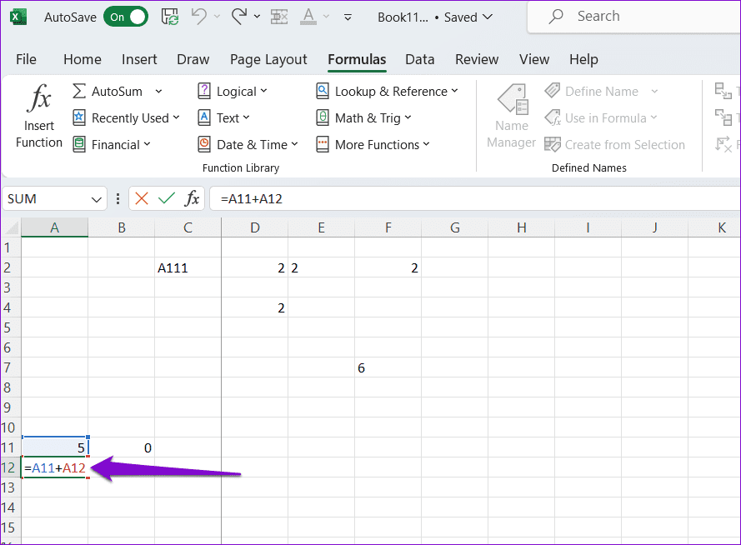Open the File tab
This screenshot has width=741, height=545.
click(26, 59)
